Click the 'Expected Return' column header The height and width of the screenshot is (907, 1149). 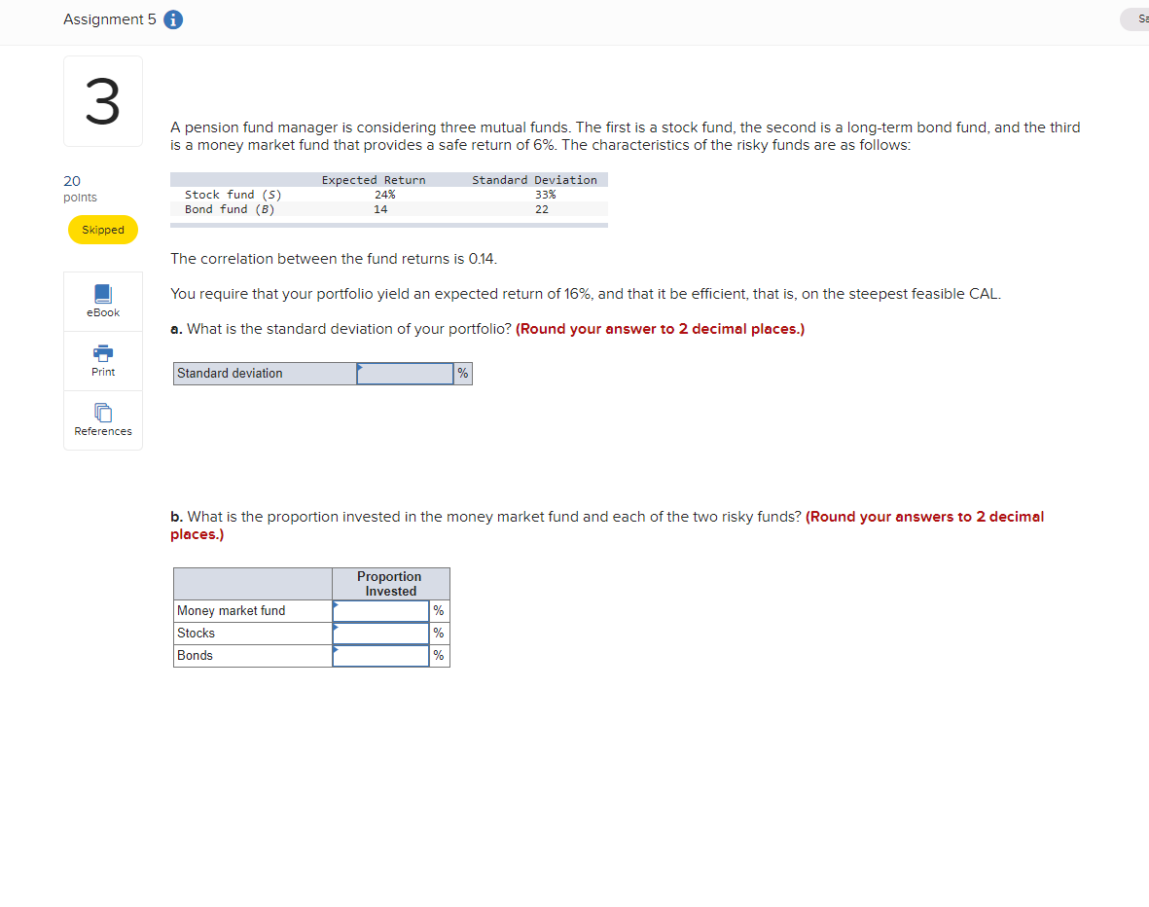click(x=374, y=180)
